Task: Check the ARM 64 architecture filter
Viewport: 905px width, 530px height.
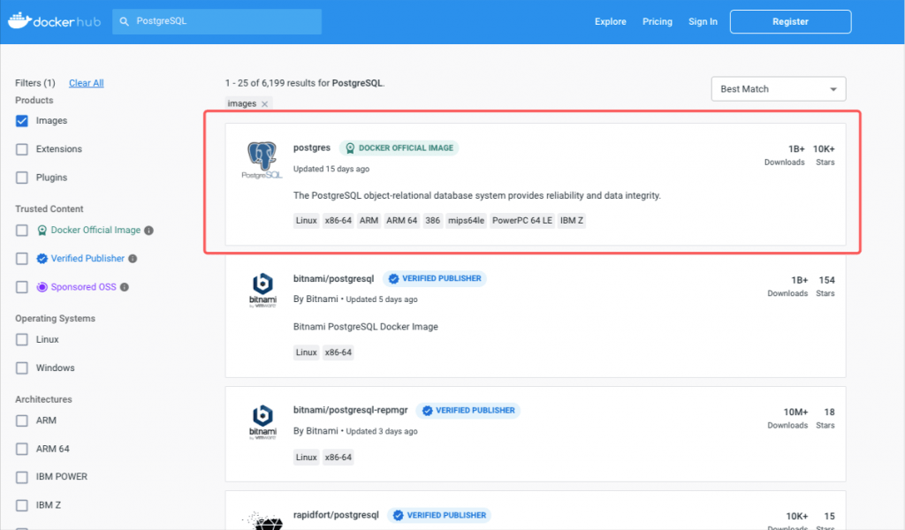Action: [x=22, y=450]
